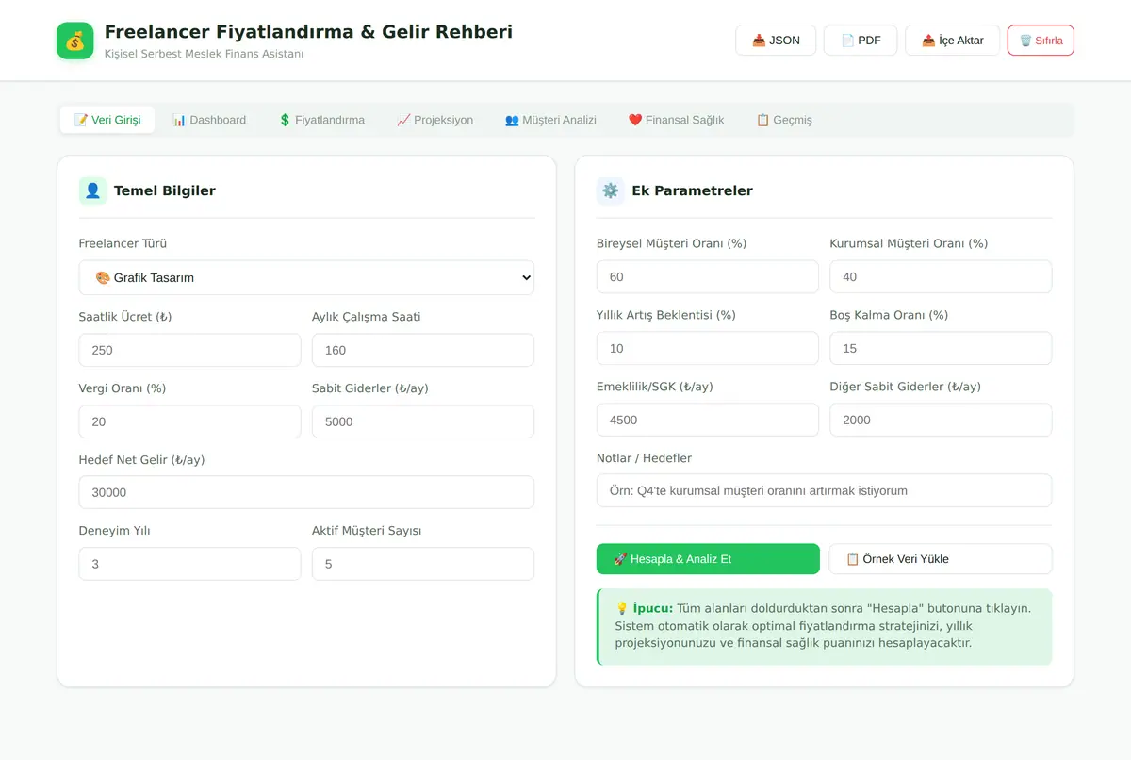This screenshot has height=760, width=1131.
Task: Click the Sabit Giderler input showing 5000
Action: [423, 421]
